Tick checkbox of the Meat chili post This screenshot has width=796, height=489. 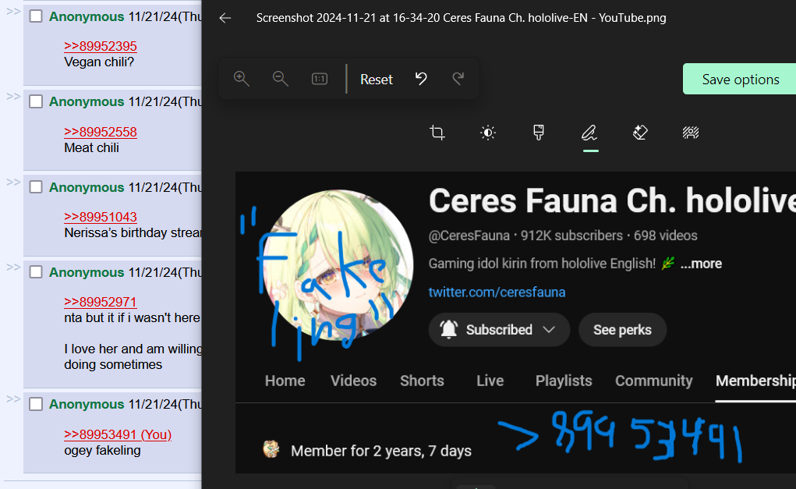[36, 101]
